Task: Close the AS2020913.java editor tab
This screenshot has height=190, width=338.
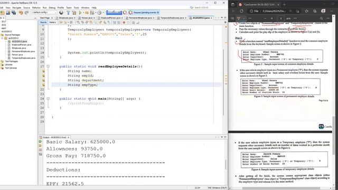Action: 211,18
